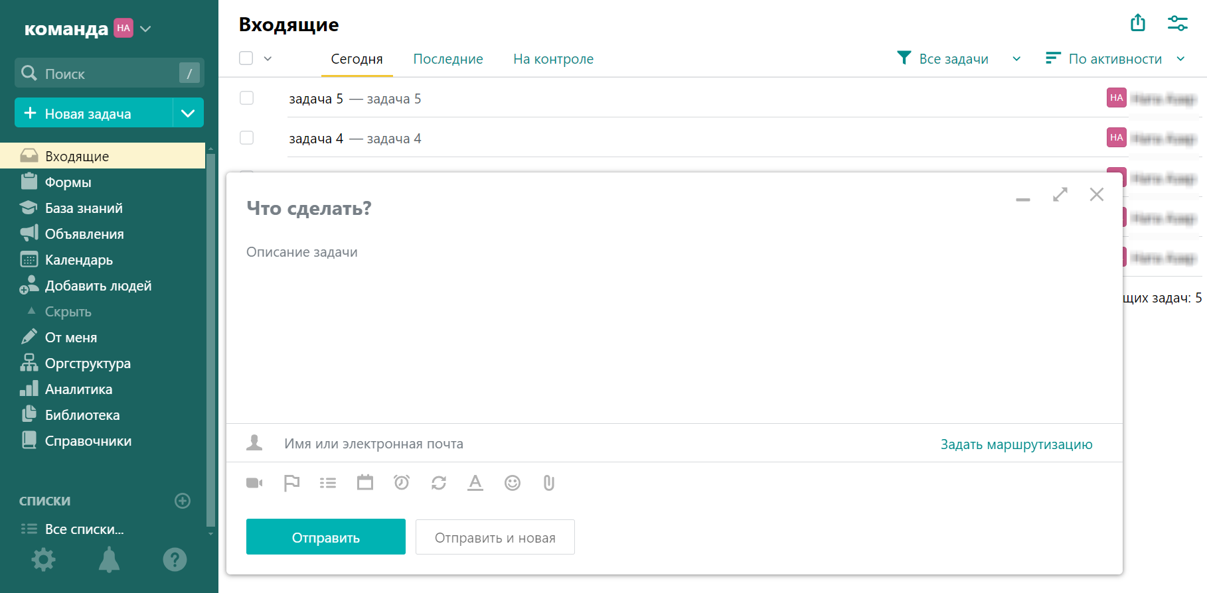
Task: Open Все списки in the sidebar
Action: (x=102, y=529)
